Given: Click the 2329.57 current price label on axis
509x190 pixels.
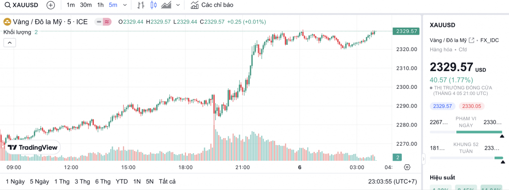Looking at the screenshot, I should click(406, 31).
